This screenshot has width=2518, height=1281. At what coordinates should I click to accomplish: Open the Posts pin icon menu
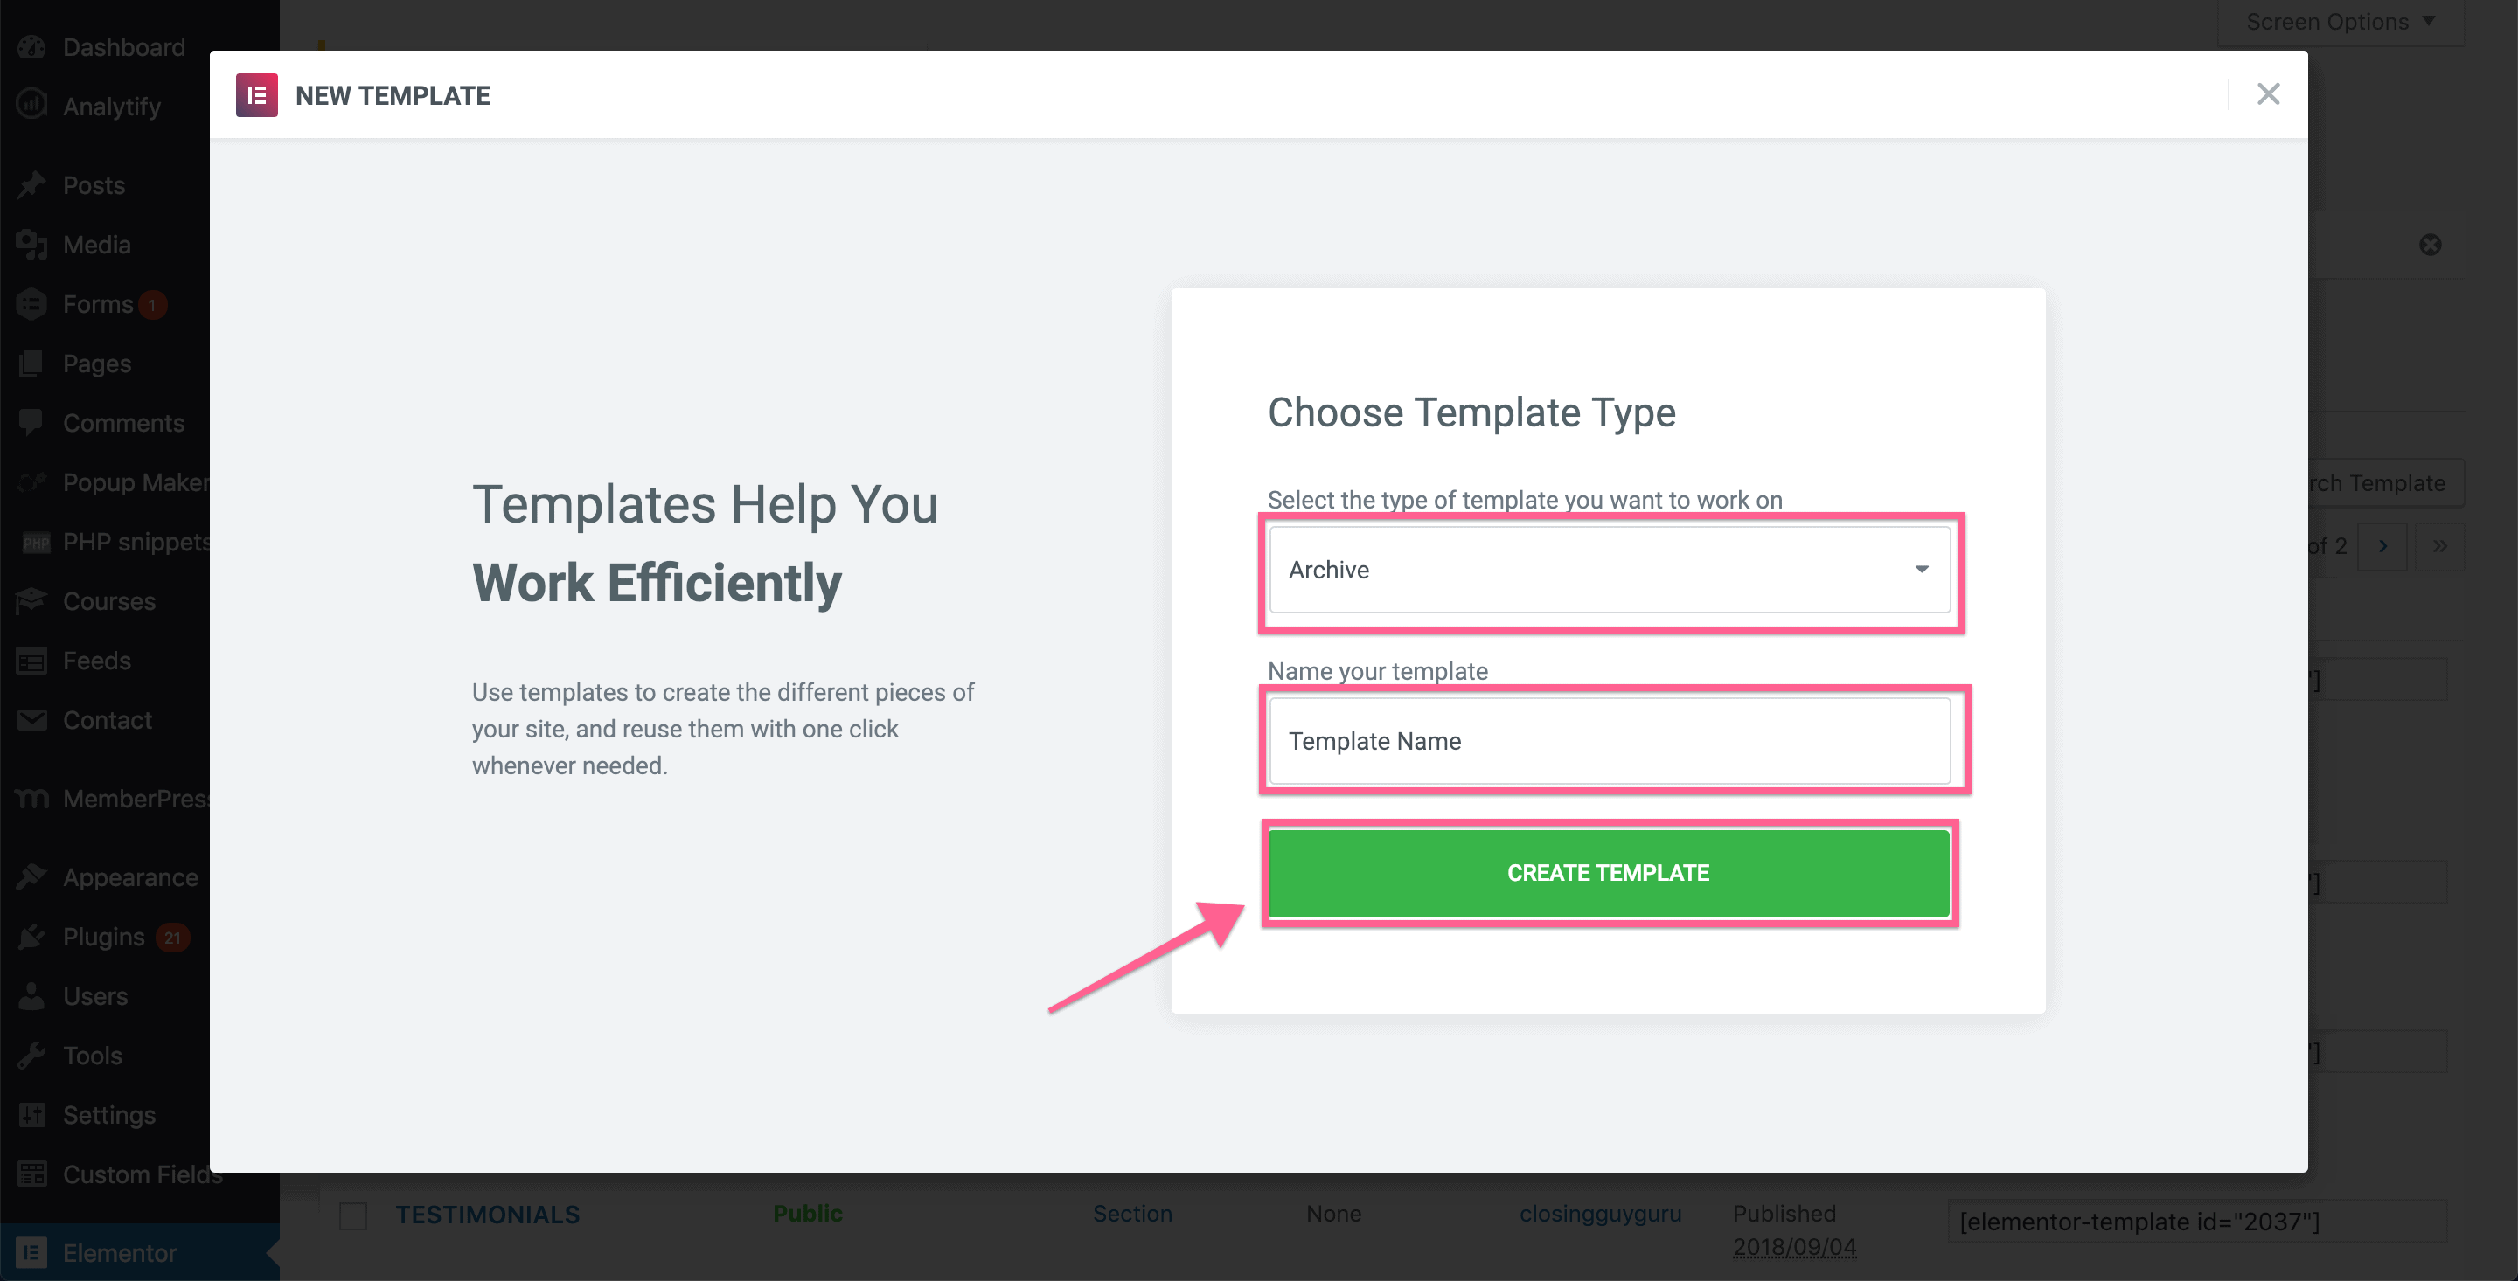pyautogui.click(x=31, y=184)
